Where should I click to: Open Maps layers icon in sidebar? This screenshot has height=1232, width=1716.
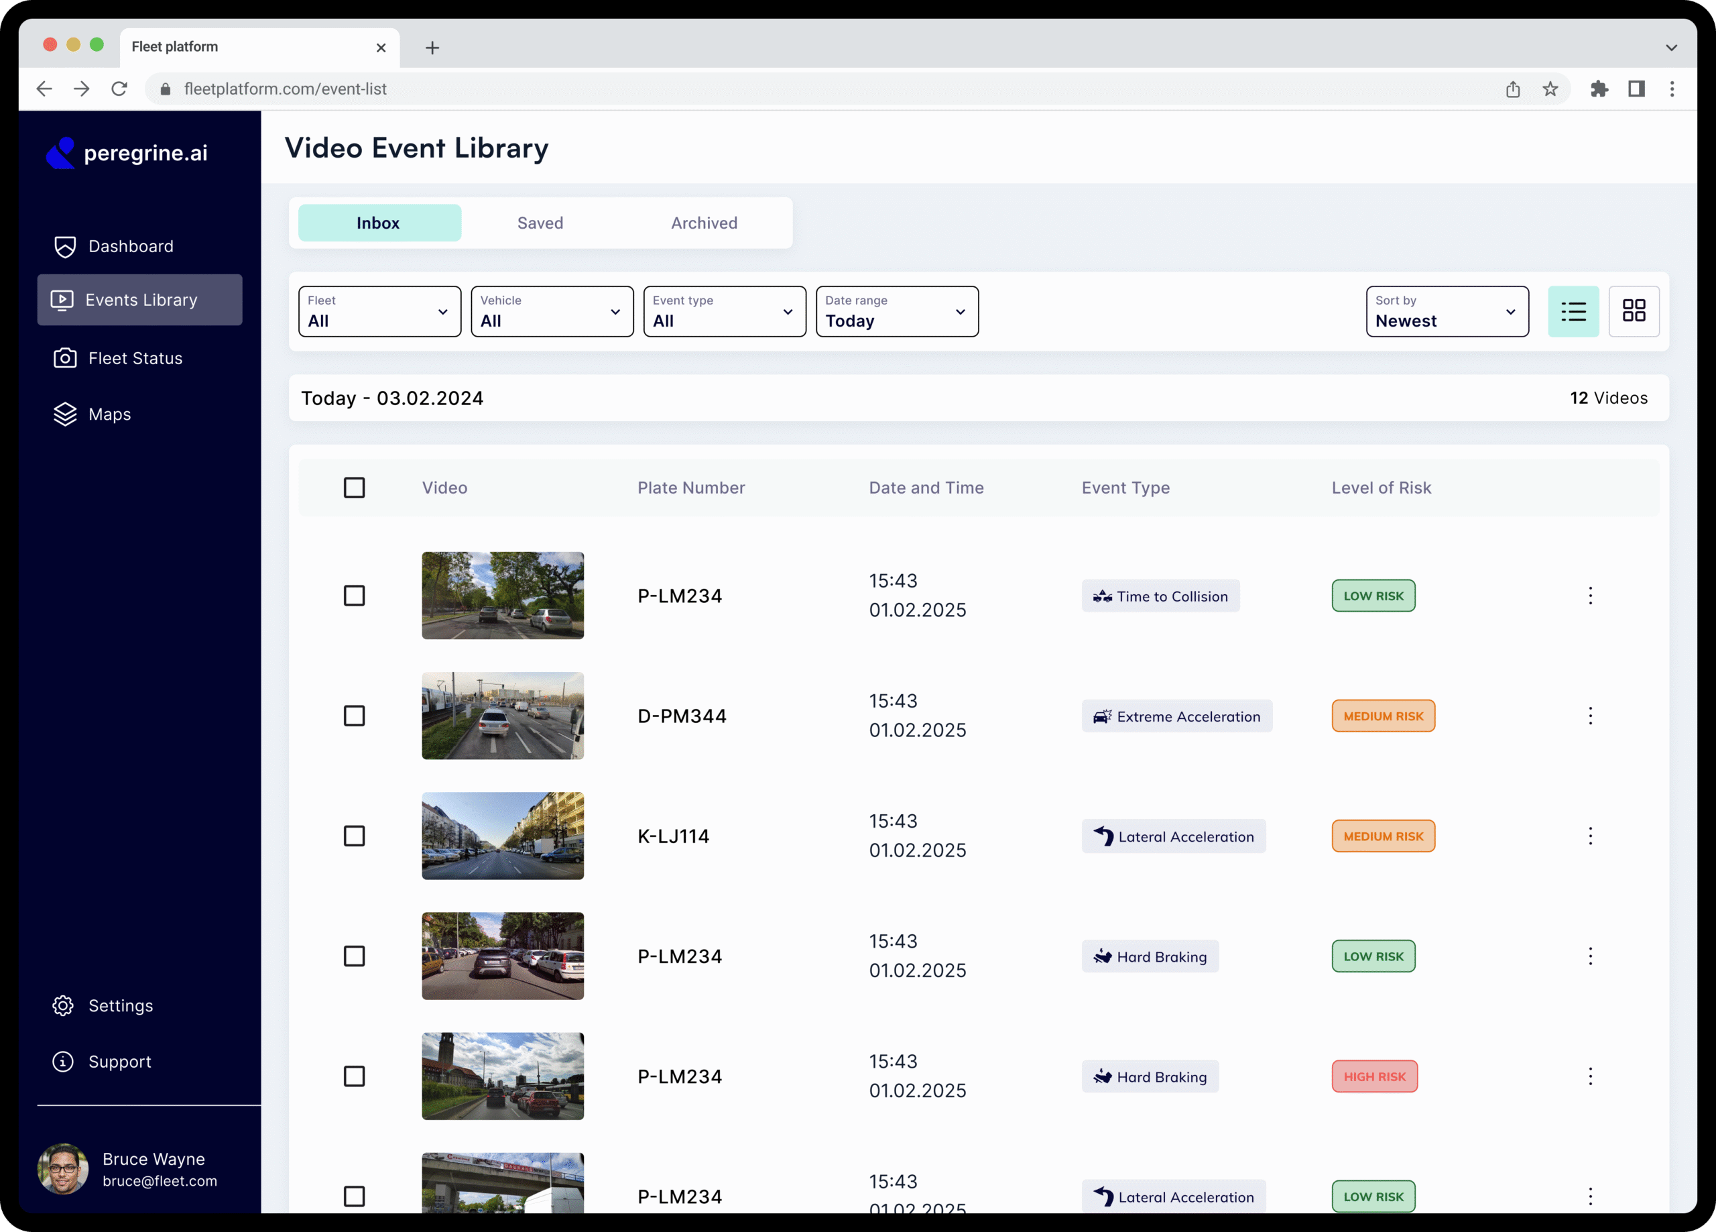coord(65,414)
